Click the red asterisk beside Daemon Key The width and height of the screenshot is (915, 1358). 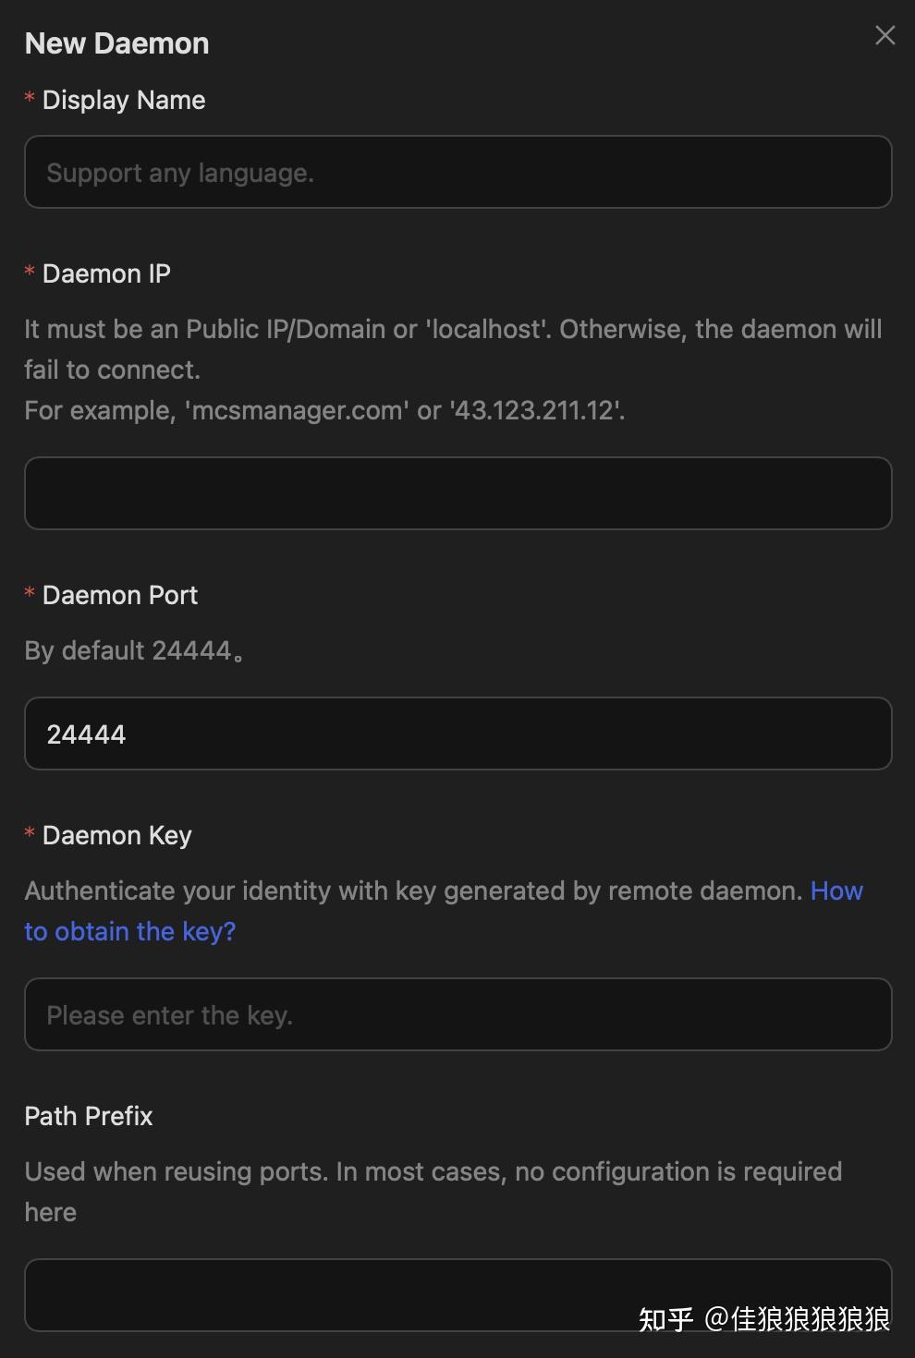pyautogui.click(x=30, y=834)
